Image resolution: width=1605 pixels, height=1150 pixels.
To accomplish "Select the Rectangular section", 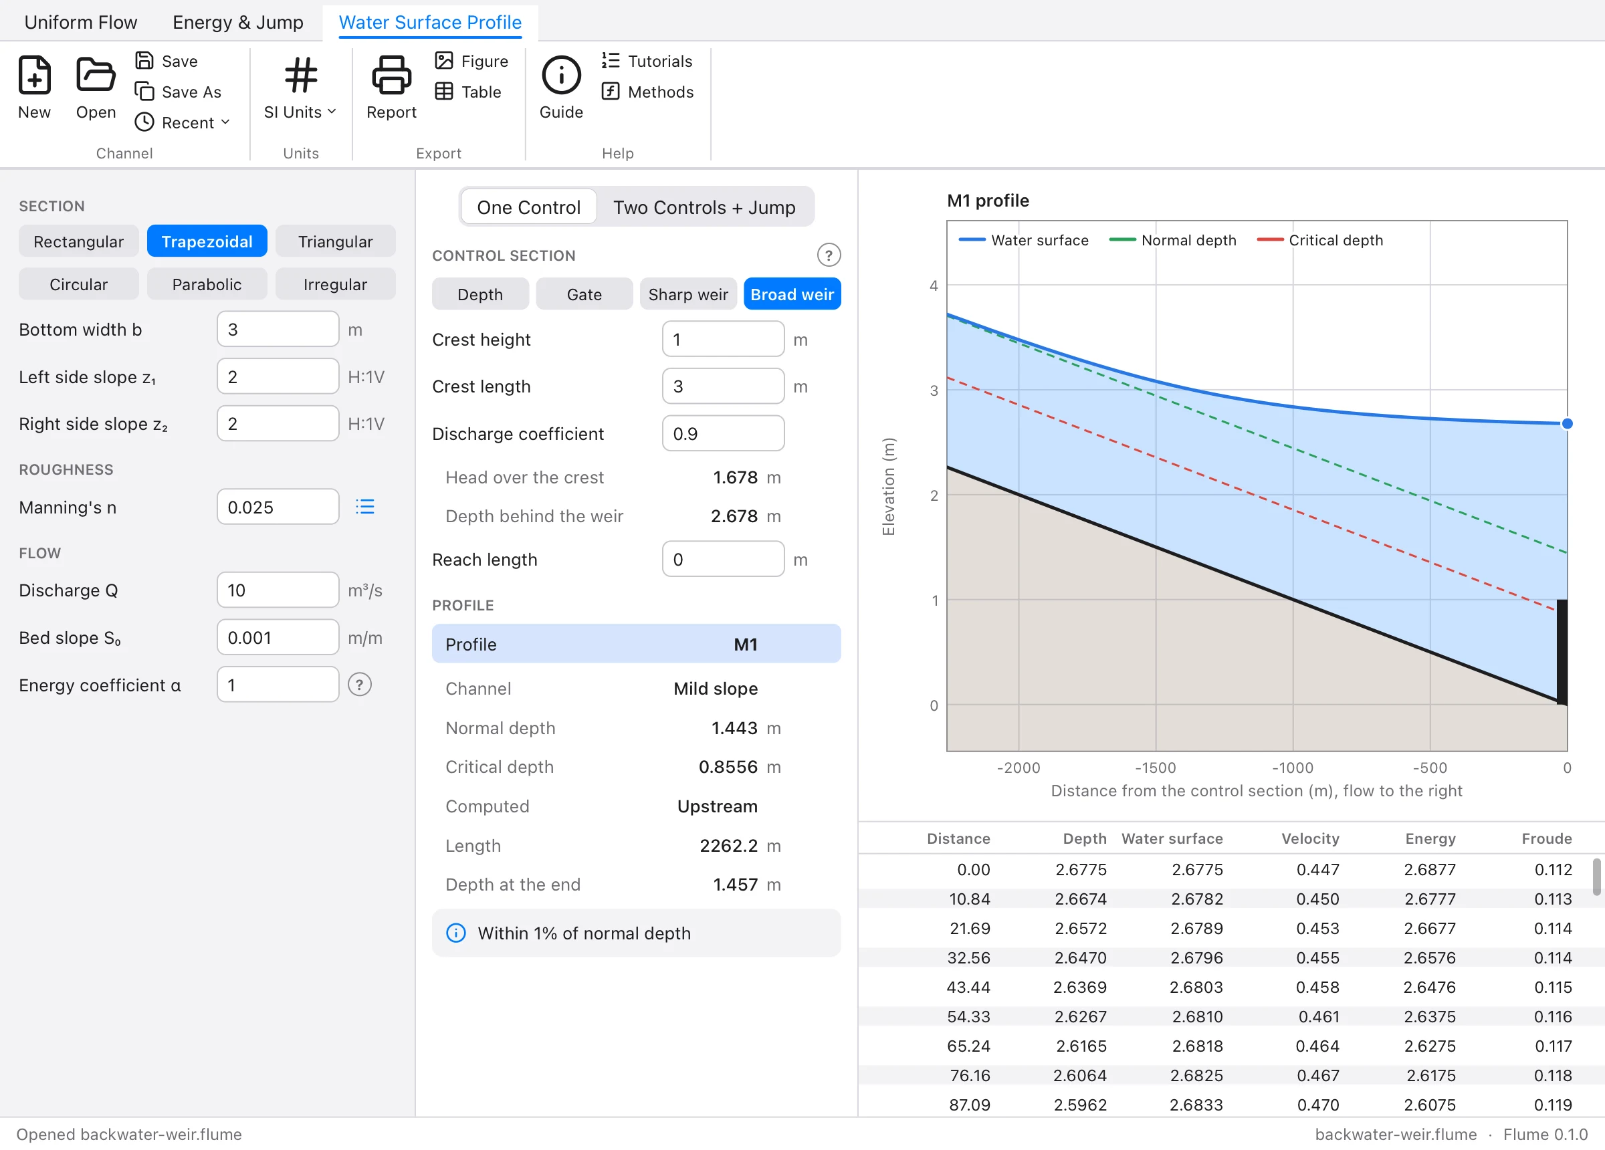I will click(x=78, y=241).
